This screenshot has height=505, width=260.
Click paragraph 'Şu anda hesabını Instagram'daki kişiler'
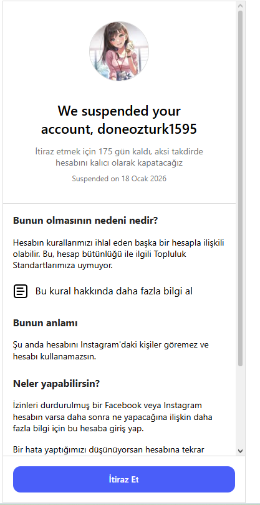[111, 351]
